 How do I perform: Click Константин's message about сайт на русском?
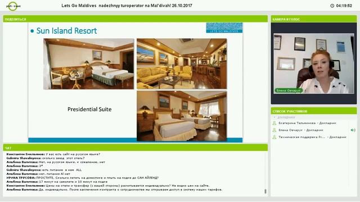click(53, 154)
